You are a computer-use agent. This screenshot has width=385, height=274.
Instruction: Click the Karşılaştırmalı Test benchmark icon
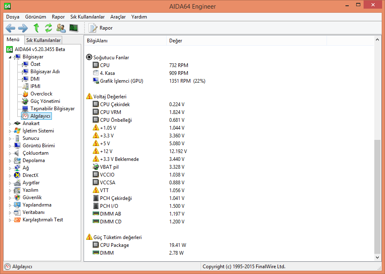click(x=17, y=220)
